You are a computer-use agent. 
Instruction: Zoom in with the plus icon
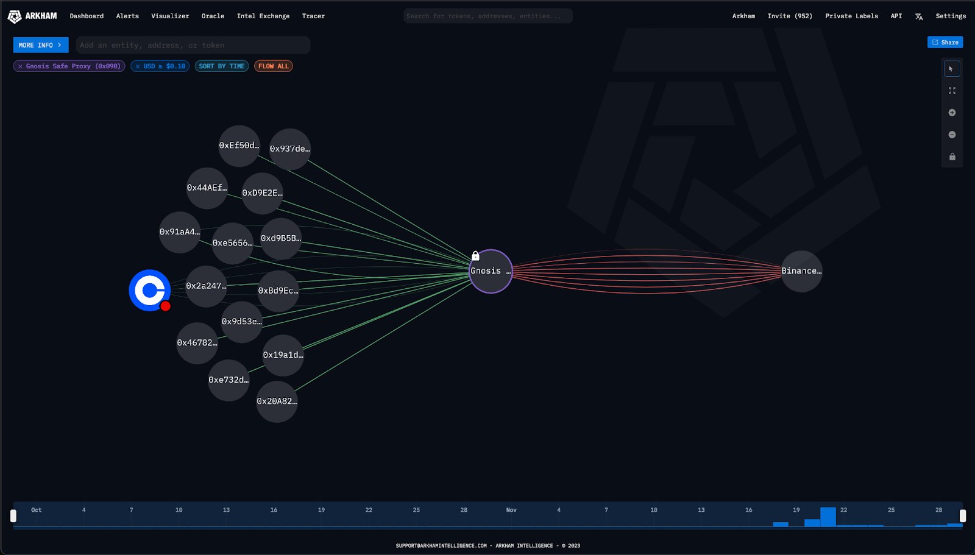click(x=952, y=113)
